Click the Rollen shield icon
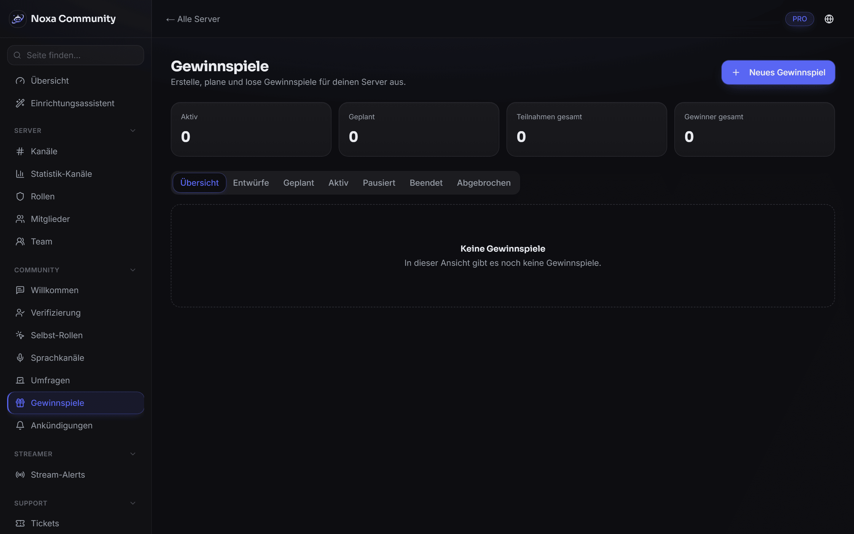The image size is (854, 534). tap(20, 196)
